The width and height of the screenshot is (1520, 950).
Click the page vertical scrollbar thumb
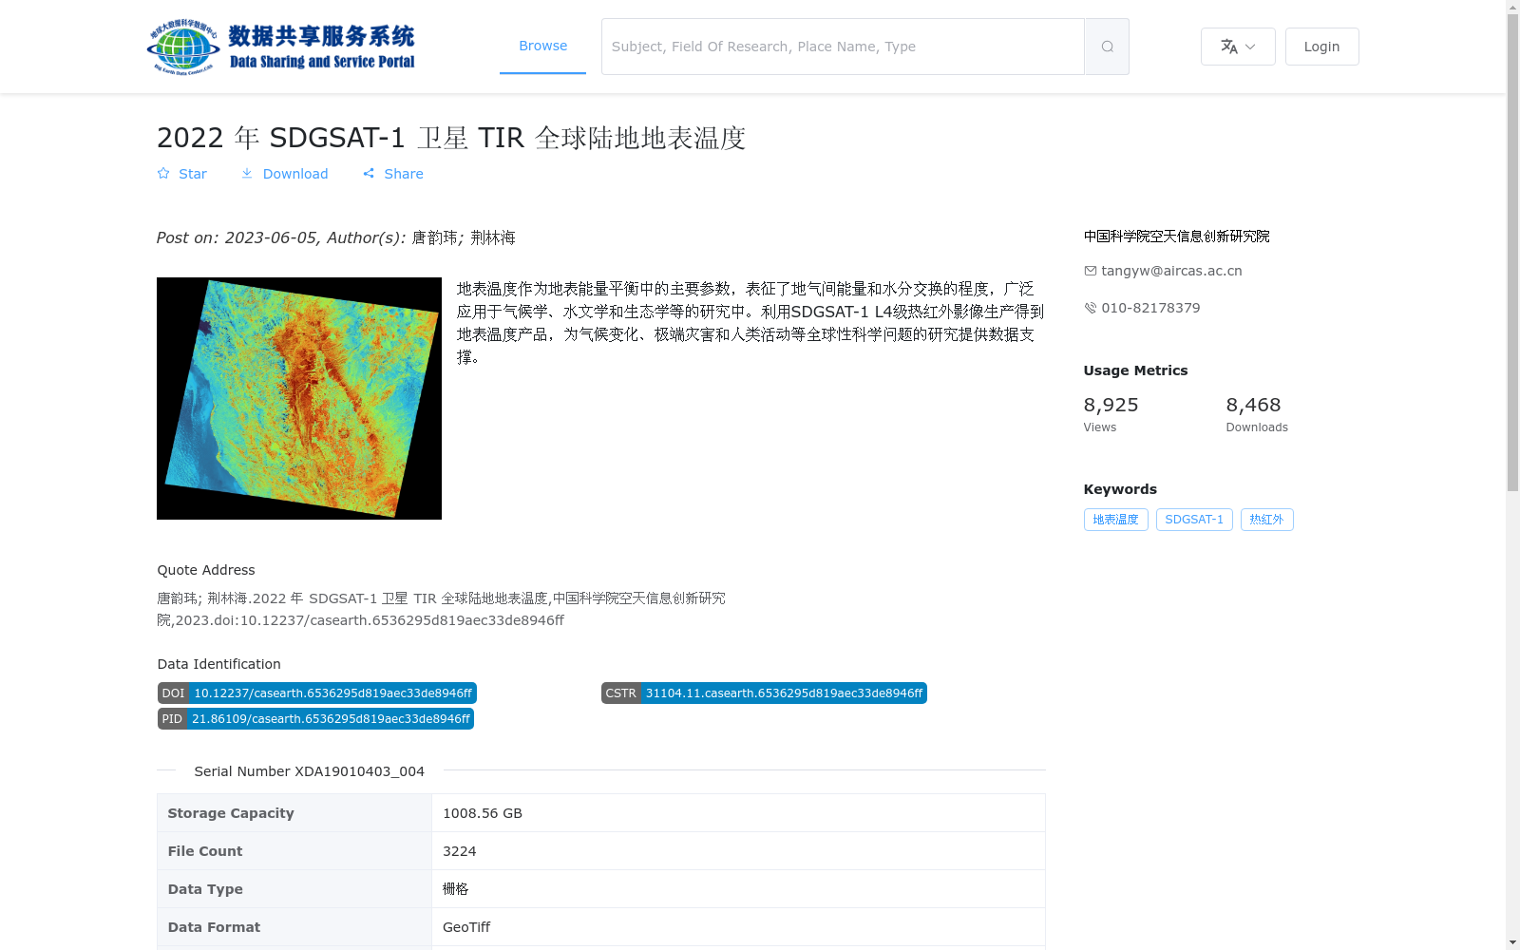(1512, 252)
